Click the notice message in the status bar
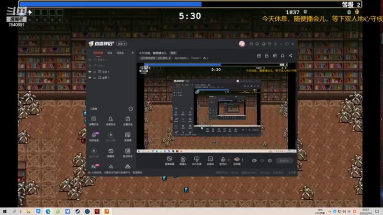383x215 pixels. (x=117, y=172)
